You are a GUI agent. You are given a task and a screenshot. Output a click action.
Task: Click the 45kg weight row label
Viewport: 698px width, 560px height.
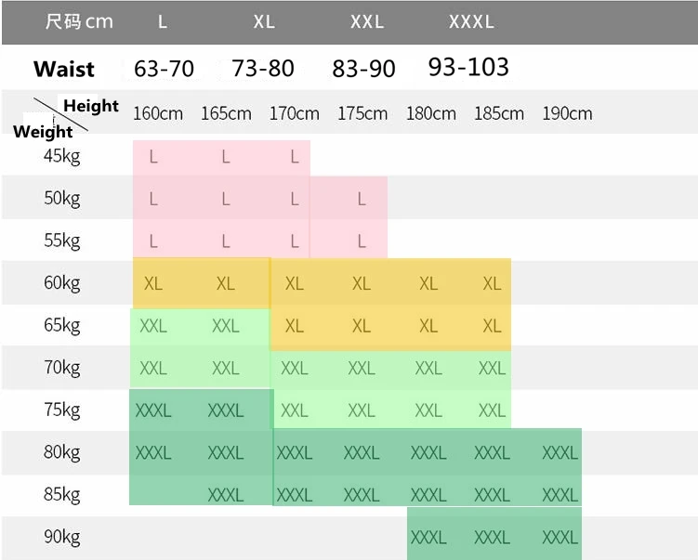coord(62,156)
